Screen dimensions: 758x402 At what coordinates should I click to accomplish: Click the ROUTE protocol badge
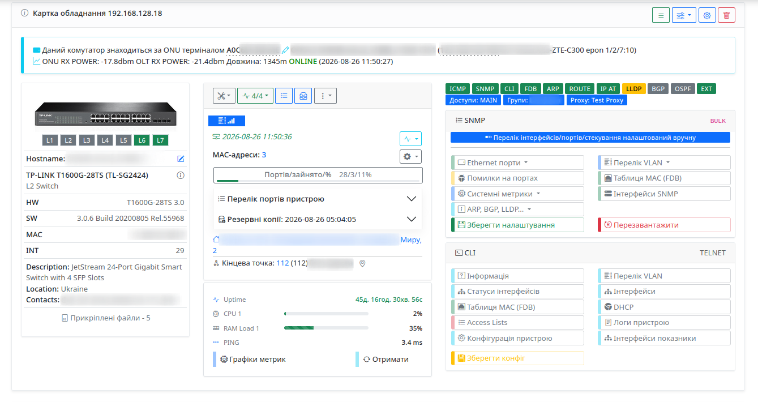click(580, 88)
